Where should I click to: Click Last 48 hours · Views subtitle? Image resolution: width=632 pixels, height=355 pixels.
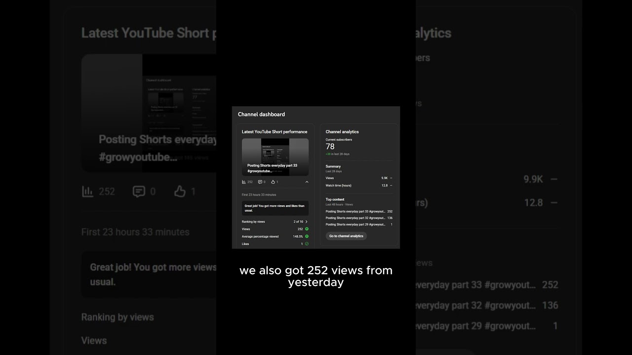tap(339, 204)
